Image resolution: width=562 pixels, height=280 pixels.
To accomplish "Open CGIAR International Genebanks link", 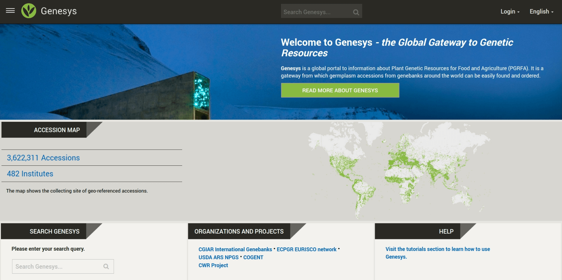I will 235,249.
